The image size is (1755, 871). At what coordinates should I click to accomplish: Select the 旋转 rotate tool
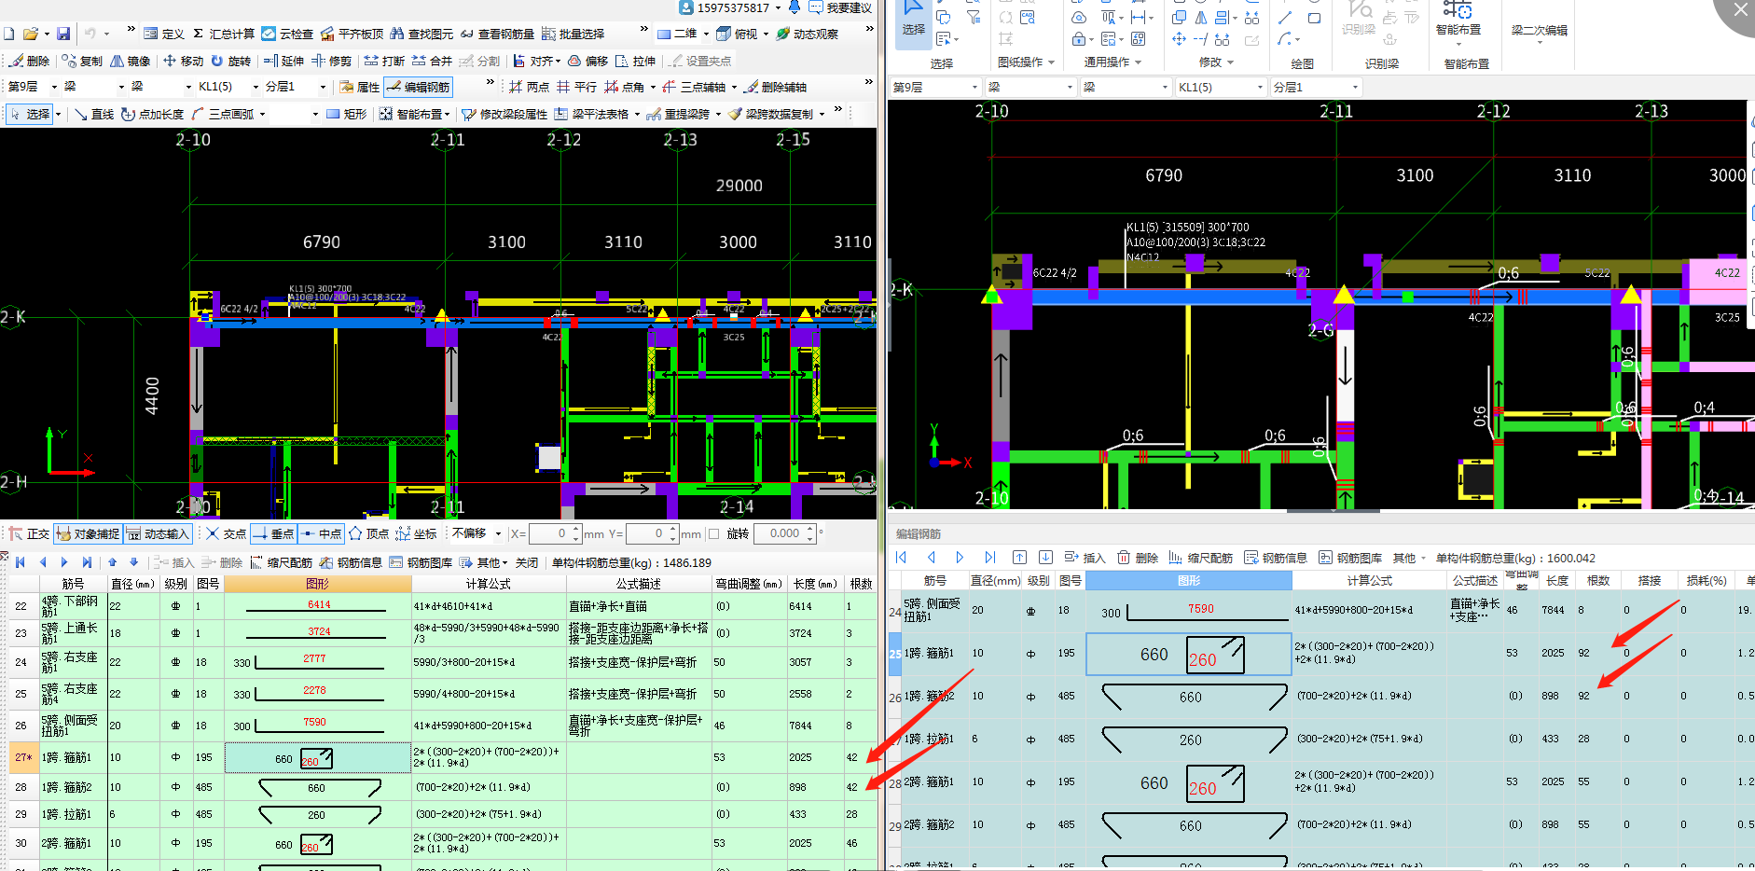coord(230,61)
